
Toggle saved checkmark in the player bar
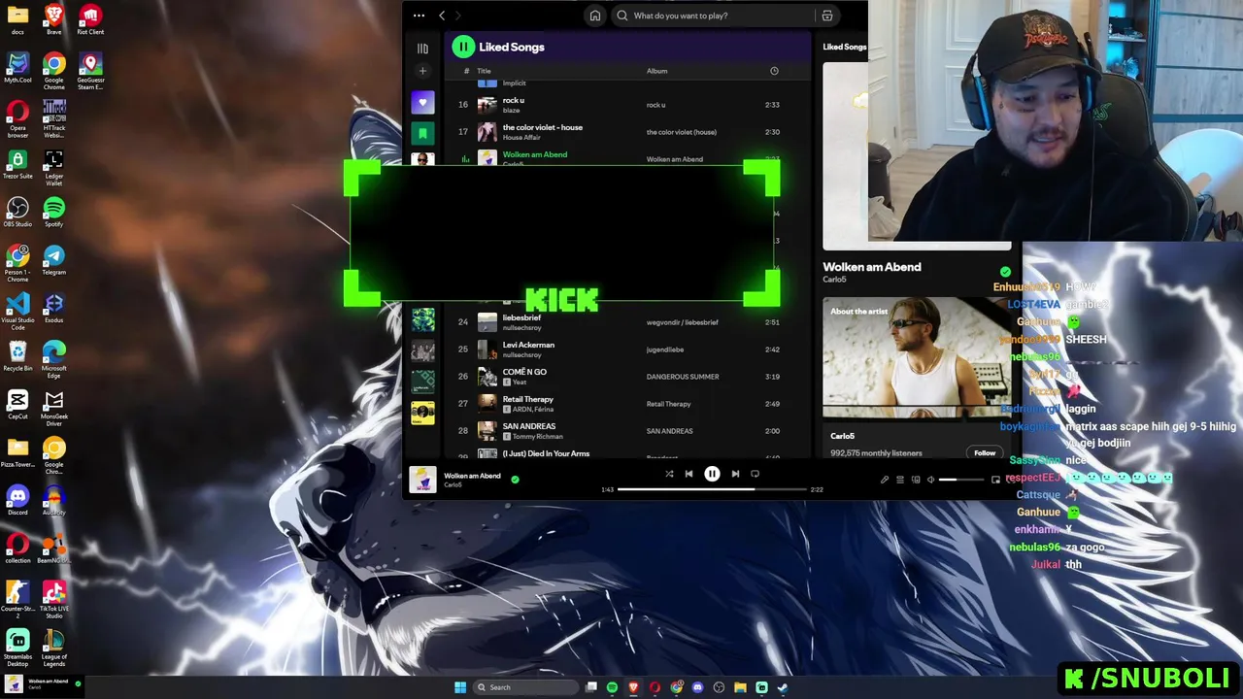pos(515,479)
